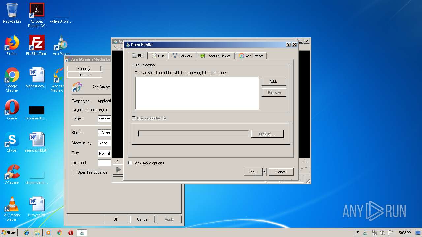Viewport: 422px width, 237px height.
Task: Show hidden system tray icons
Action: click(x=358, y=233)
